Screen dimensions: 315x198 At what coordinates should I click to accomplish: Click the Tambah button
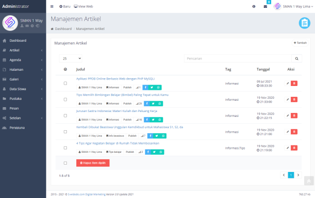click(x=300, y=43)
